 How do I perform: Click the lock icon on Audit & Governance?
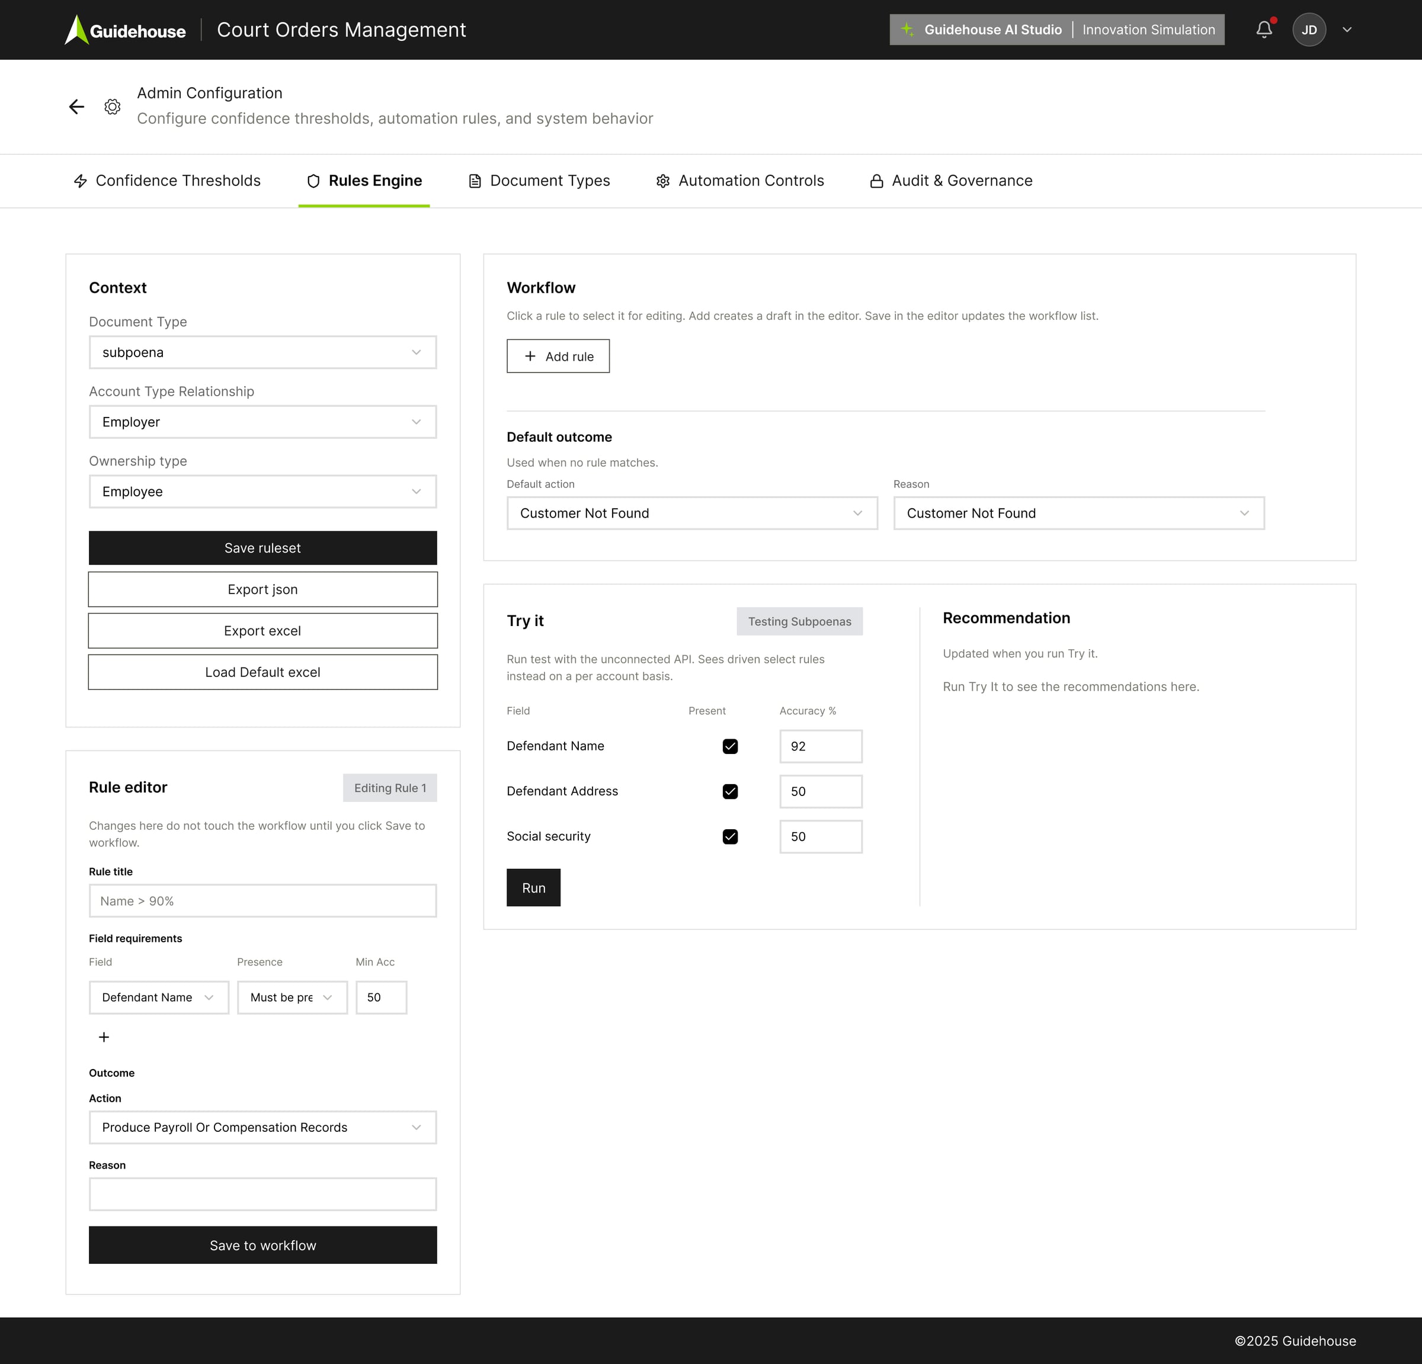tap(876, 181)
